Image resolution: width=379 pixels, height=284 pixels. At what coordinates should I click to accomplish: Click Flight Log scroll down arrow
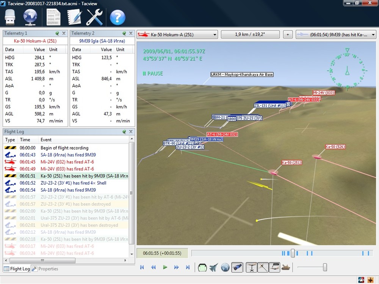click(132, 254)
